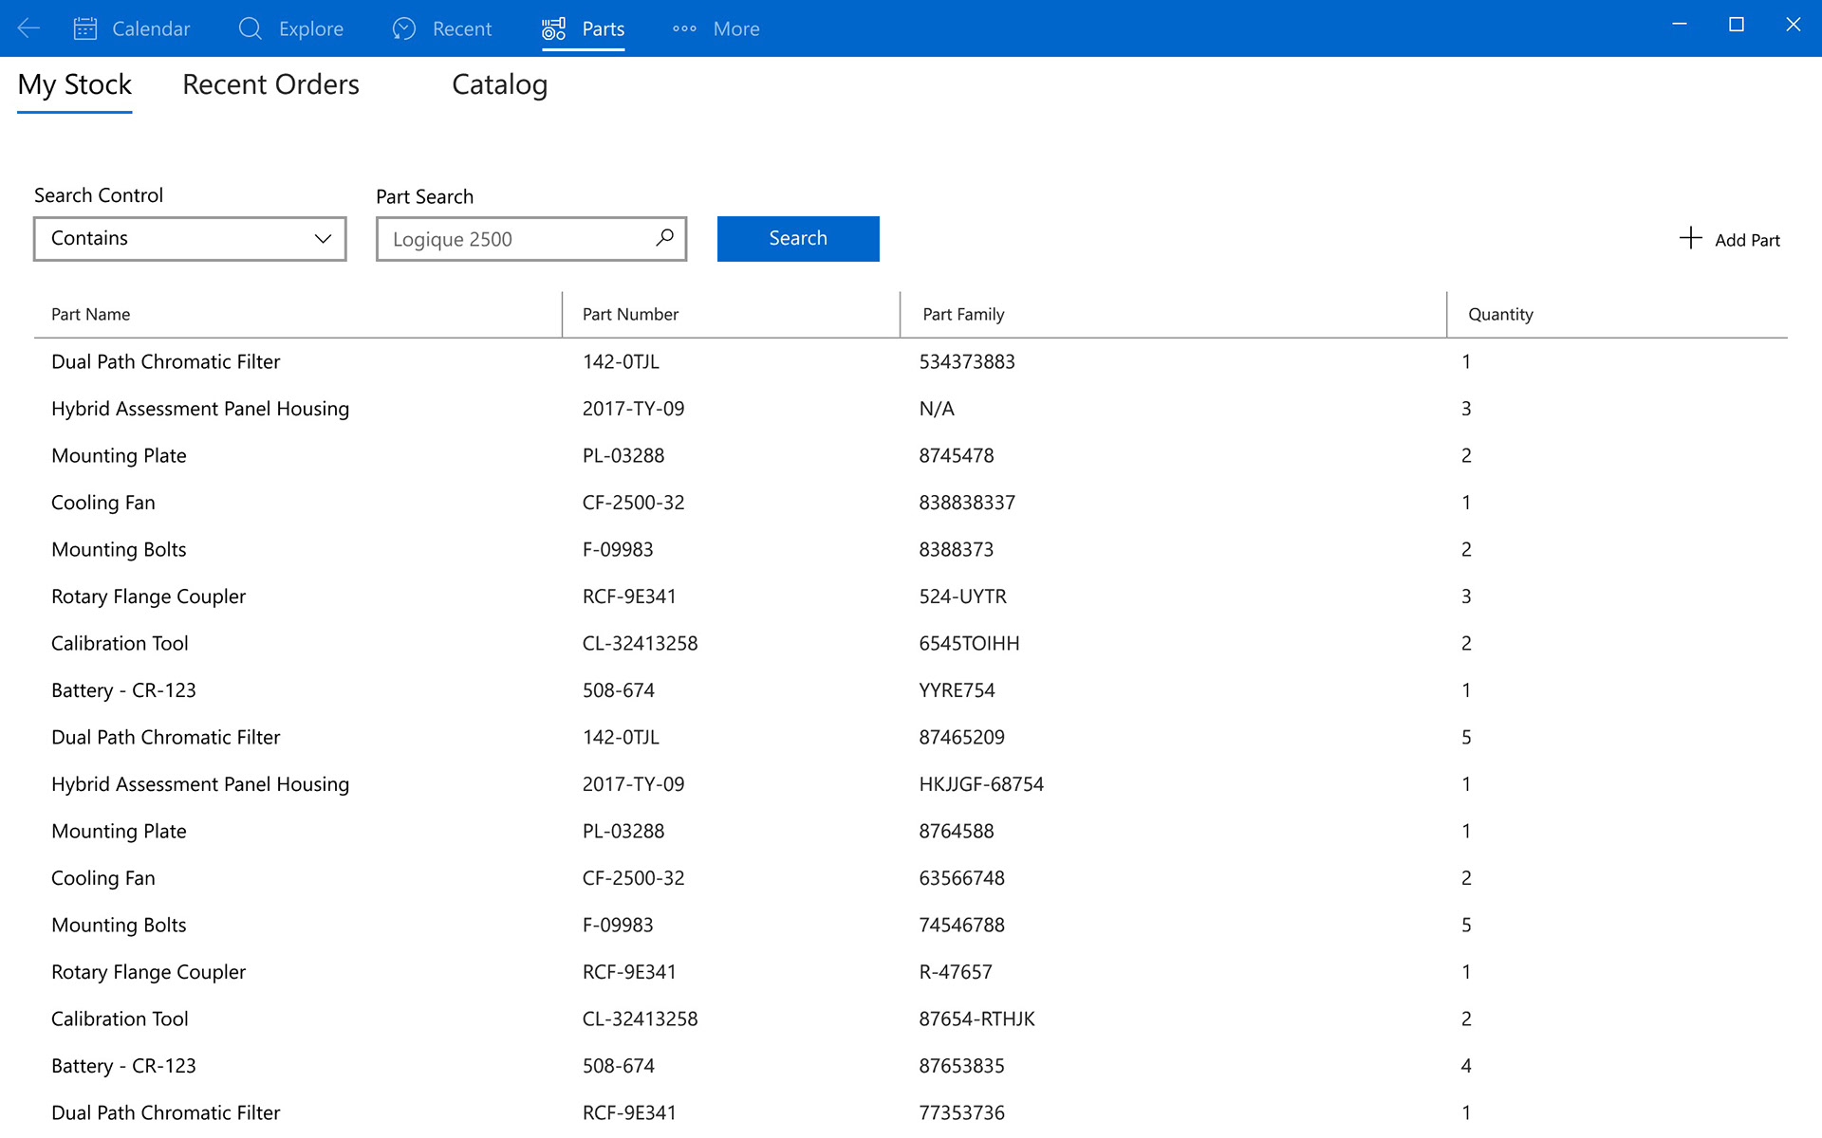
Task: Open the Recent clock icon
Action: click(x=404, y=28)
